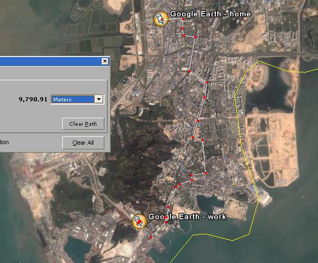Close the ruler dialog window

pyautogui.click(x=105, y=61)
